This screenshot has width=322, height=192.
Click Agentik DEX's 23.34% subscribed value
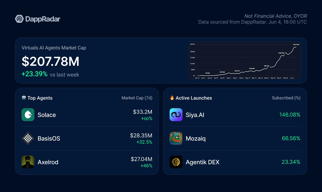(291, 162)
